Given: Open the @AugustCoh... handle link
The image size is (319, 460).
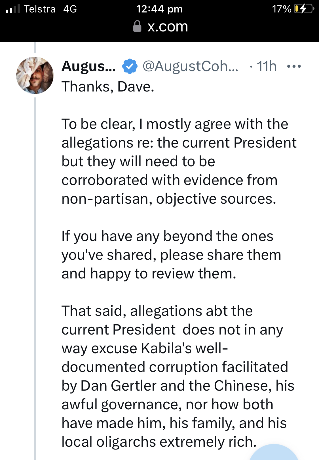Looking at the screenshot, I should [191, 66].
